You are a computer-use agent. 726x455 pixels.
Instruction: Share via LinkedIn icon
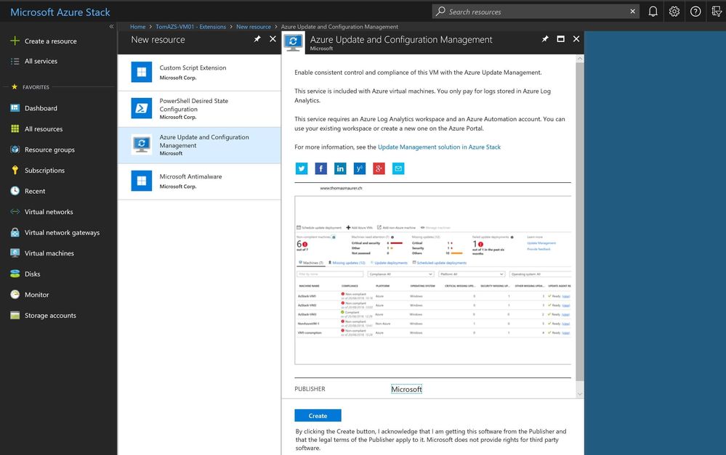(340, 168)
